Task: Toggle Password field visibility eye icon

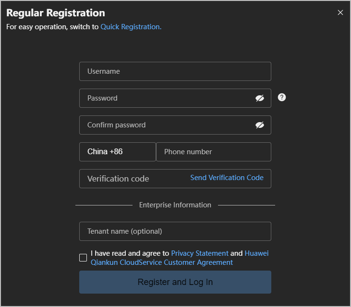Action: tap(260, 98)
